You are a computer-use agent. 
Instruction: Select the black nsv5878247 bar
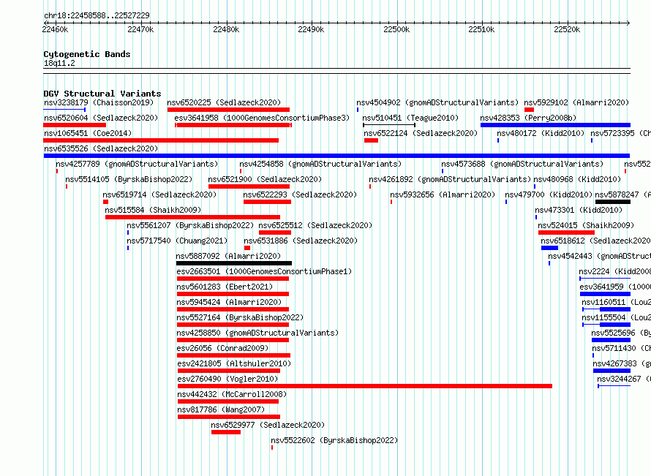pyautogui.click(x=613, y=202)
